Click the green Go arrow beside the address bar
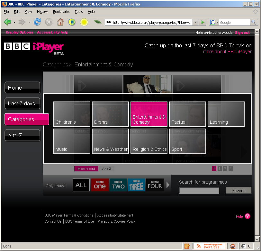This screenshot has height=251, width=261. click(203, 22)
